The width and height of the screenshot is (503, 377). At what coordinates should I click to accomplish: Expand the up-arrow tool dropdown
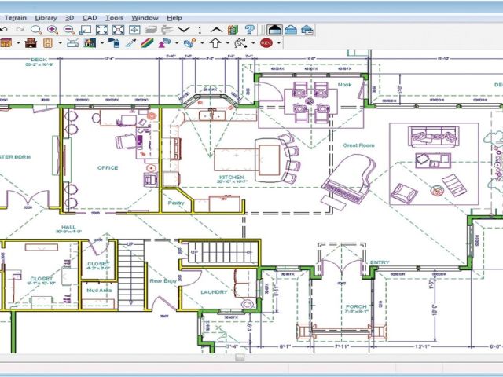228,43
